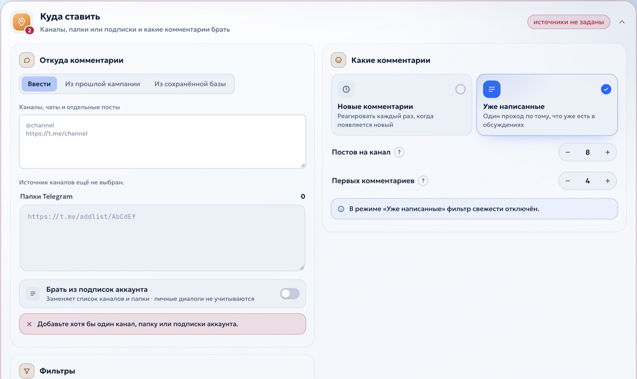Click the help icon next to Постов на канал
637x379 pixels.
click(x=399, y=152)
